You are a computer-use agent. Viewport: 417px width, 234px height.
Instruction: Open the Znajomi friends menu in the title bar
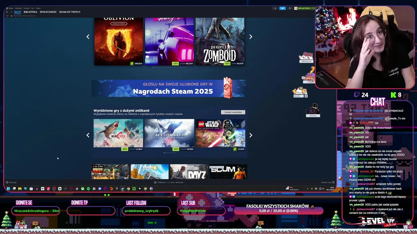tap(26, 8)
